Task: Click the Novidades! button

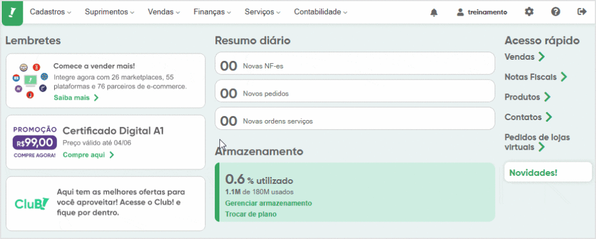Action: [x=533, y=172]
